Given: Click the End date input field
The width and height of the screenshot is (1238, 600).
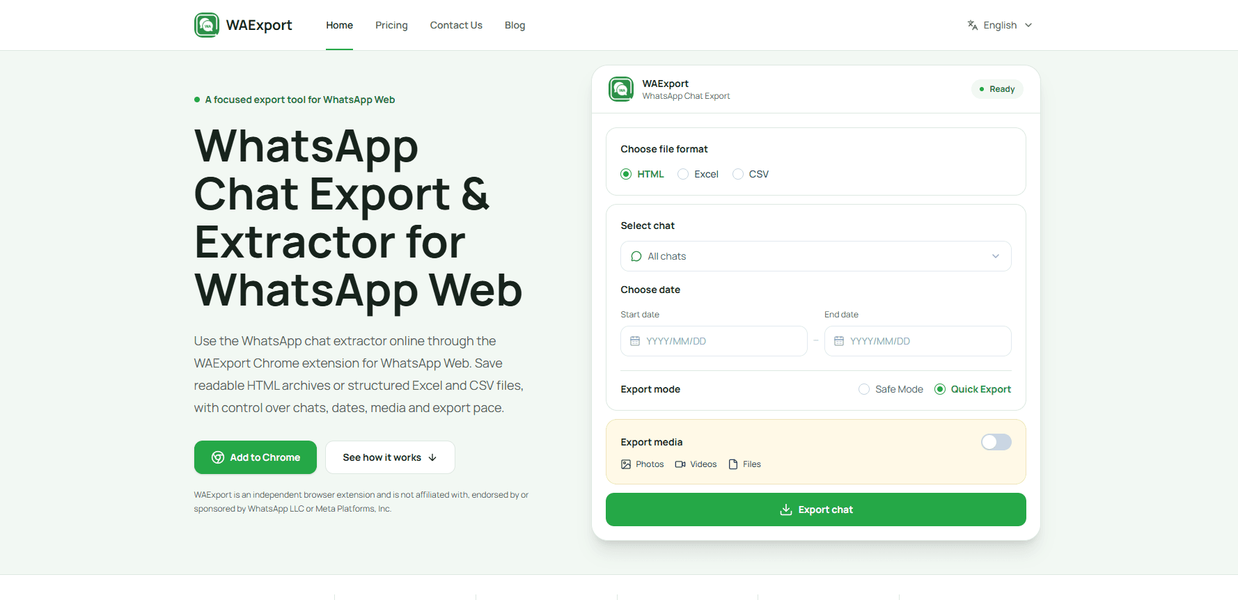Looking at the screenshot, I should tap(918, 341).
